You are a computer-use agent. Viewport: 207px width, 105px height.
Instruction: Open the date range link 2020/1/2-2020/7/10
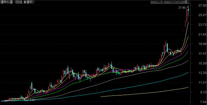click(170, 2)
